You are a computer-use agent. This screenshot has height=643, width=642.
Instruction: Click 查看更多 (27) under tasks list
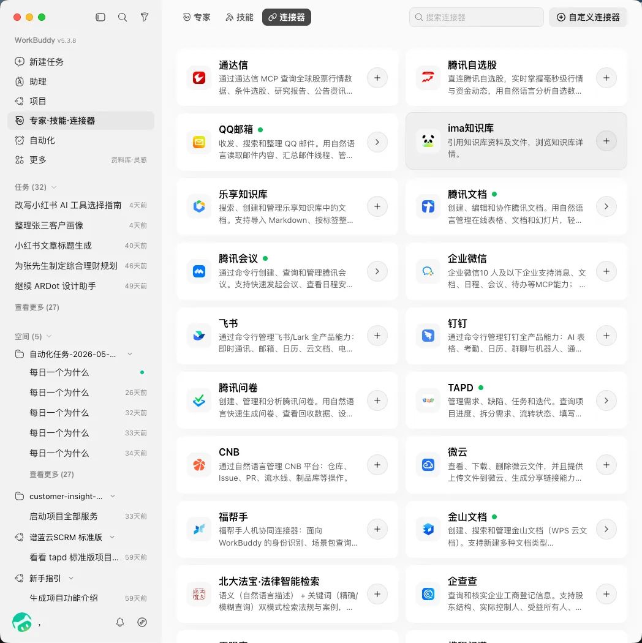click(x=37, y=307)
